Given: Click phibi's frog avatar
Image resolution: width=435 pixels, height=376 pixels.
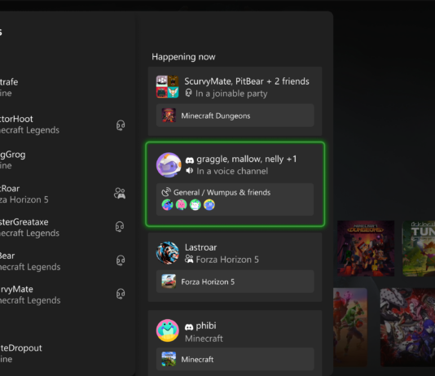Looking at the screenshot, I should [x=167, y=330].
